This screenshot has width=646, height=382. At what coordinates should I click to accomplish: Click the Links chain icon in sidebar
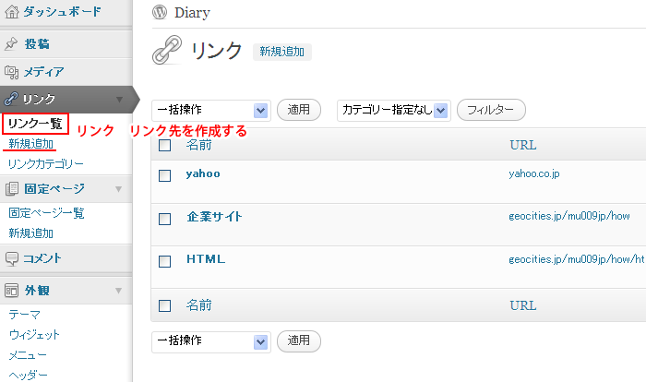click(x=12, y=100)
